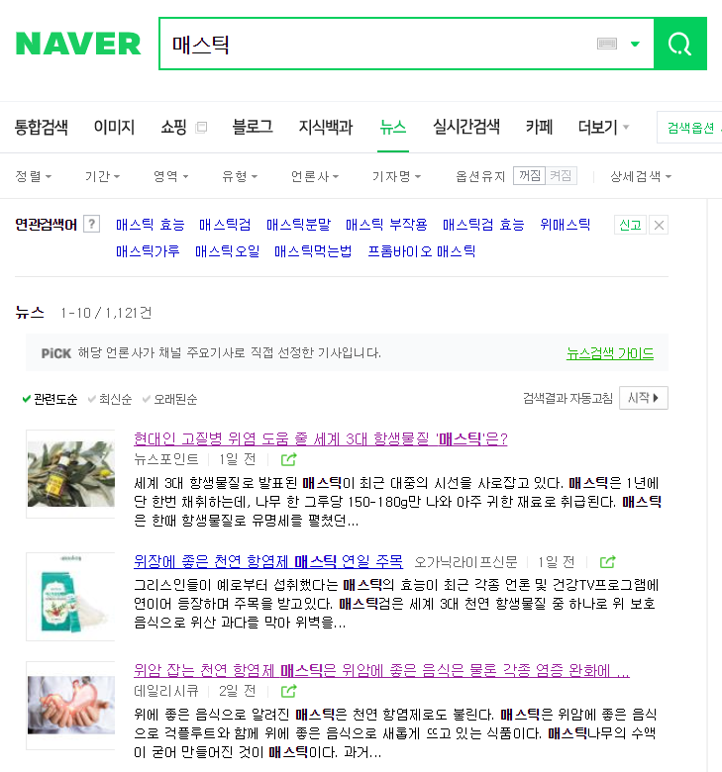Image resolution: width=722 pixels, height=772 pixels.
Task: Click the 연관검색어 help question mark icon
Action: click(x=92, y=224)
